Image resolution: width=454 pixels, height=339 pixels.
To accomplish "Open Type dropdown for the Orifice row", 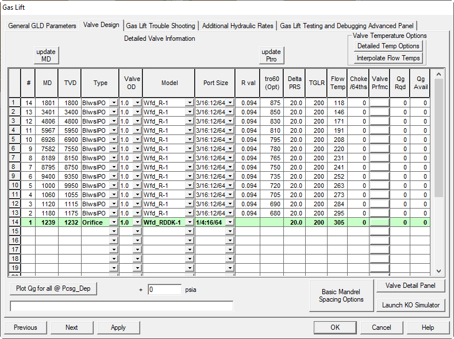I will pos(113,222).
